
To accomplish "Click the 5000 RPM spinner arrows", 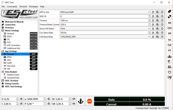I will tap(45, 99).
